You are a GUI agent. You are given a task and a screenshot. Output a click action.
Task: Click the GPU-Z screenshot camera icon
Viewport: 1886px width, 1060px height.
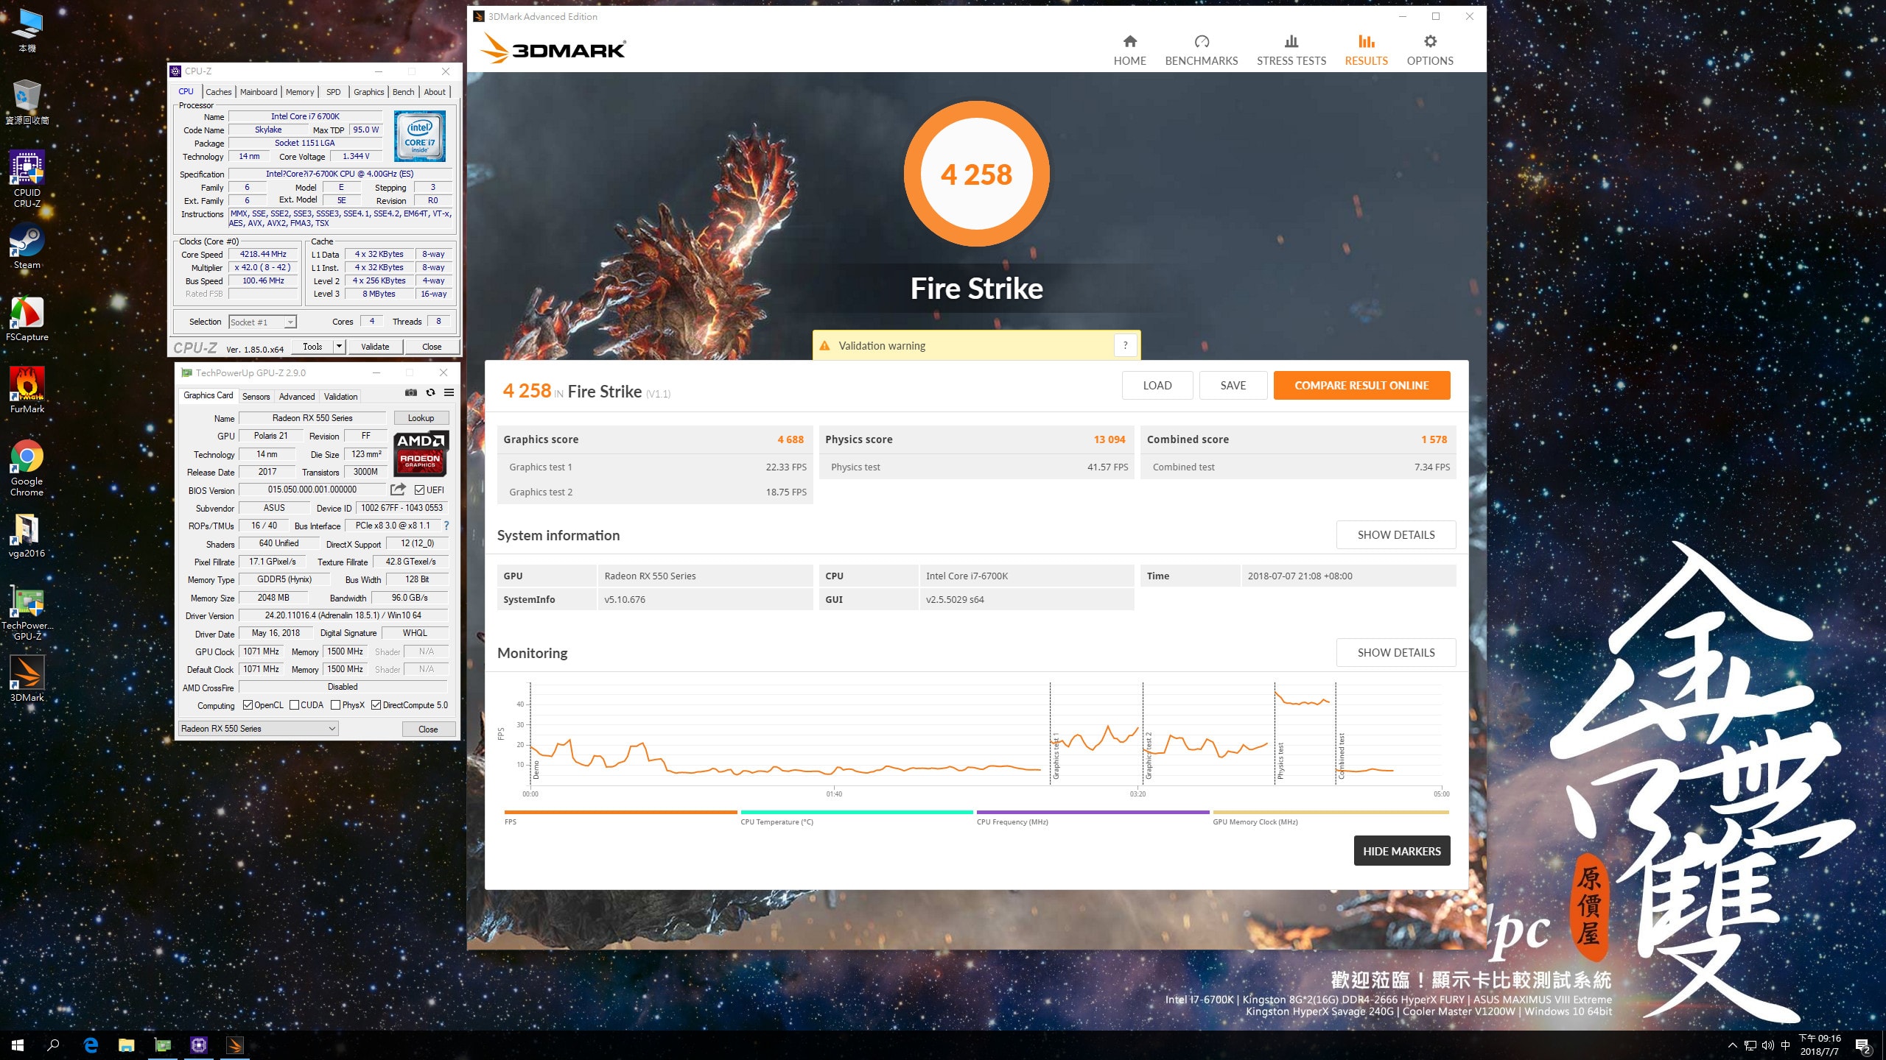click(411, 393)
